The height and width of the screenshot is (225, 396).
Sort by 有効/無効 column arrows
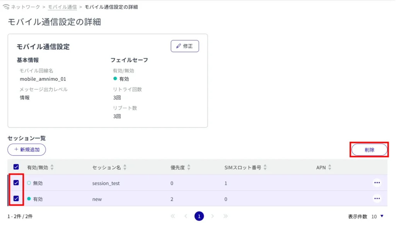pos(52,168)
